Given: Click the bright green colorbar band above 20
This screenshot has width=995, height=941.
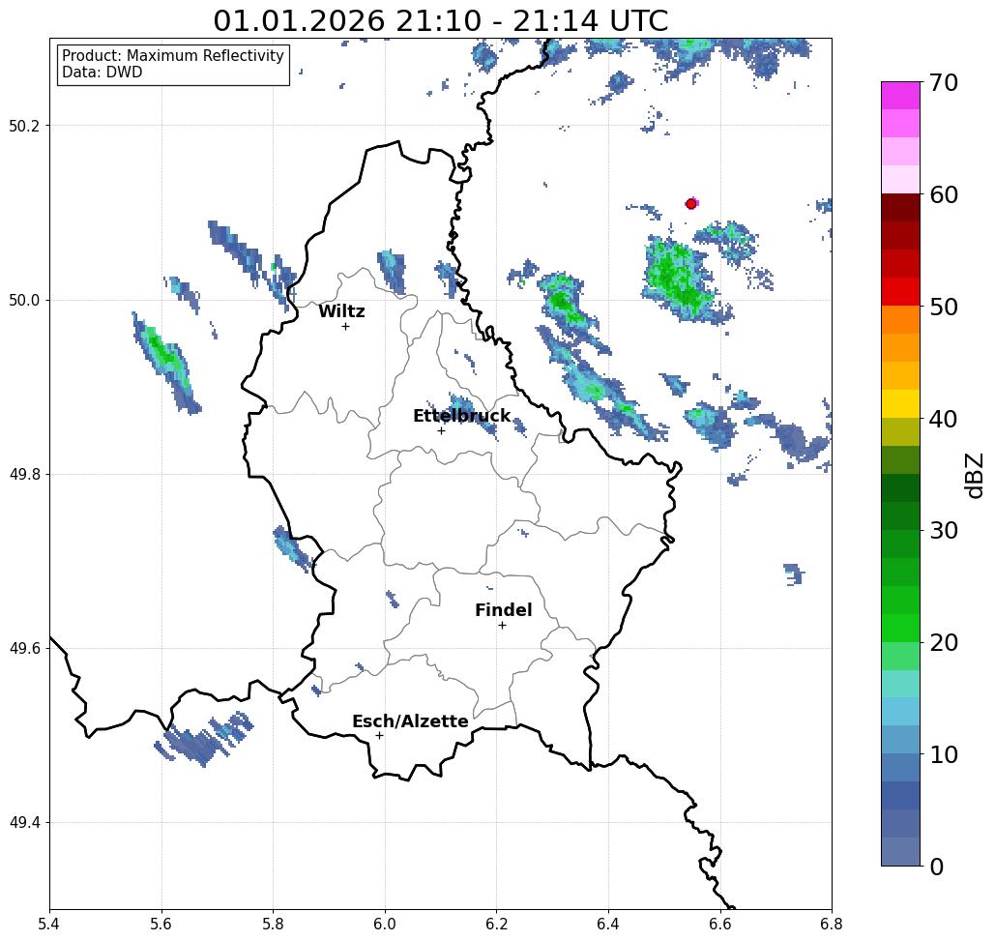Looking at the screenshot, I should click(x=900, y=628).
